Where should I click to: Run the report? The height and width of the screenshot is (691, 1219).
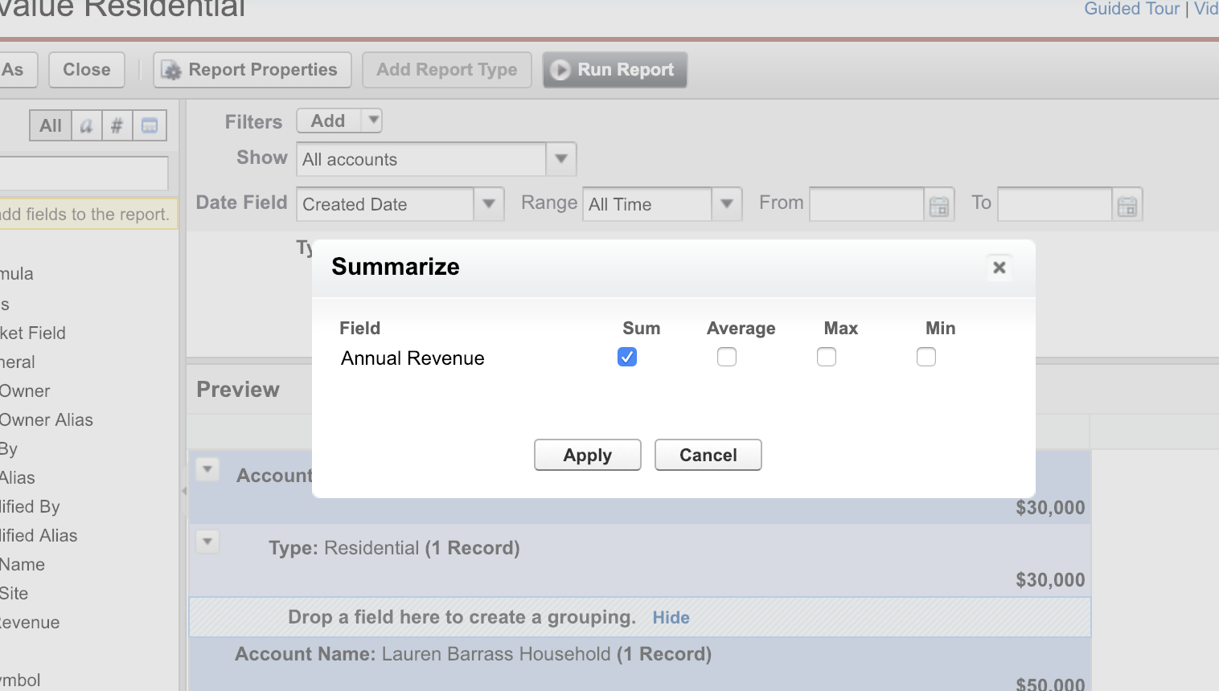click(x=614, y=70)
